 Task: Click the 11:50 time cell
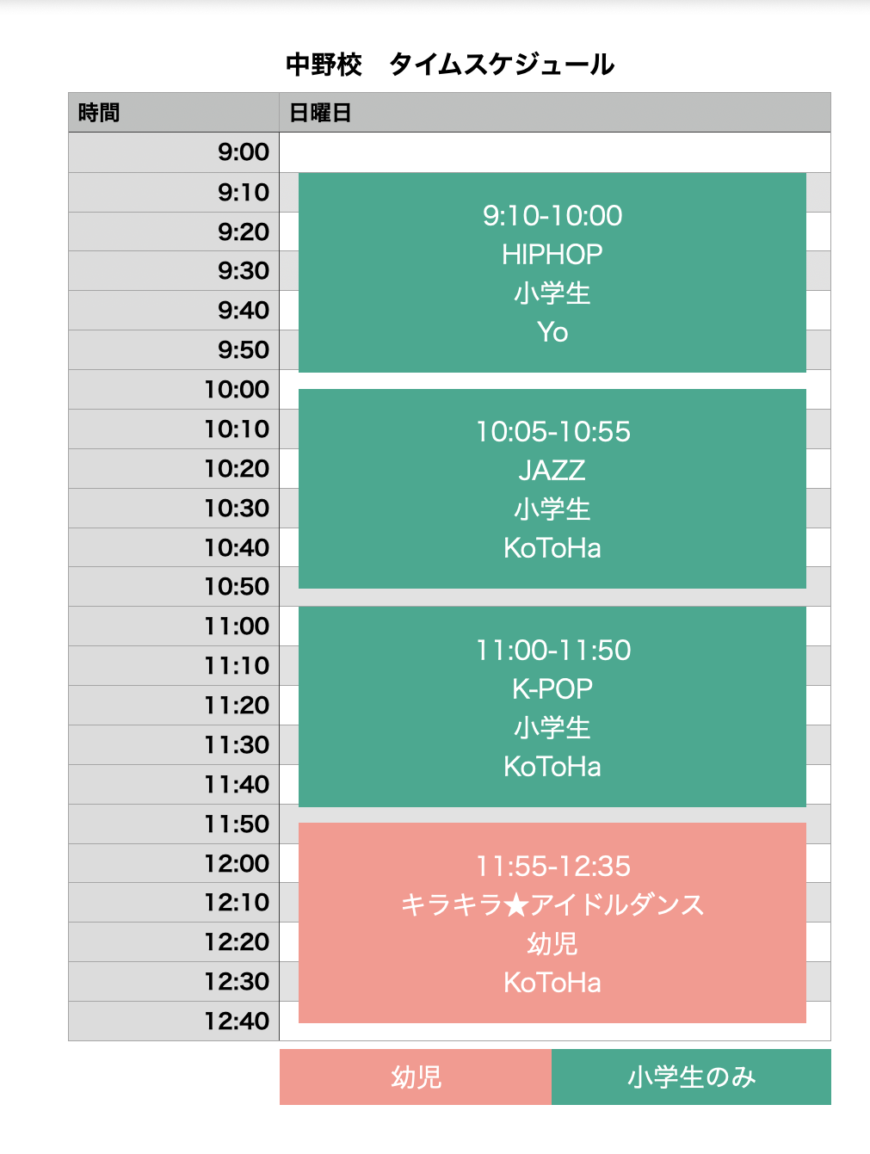237,824
